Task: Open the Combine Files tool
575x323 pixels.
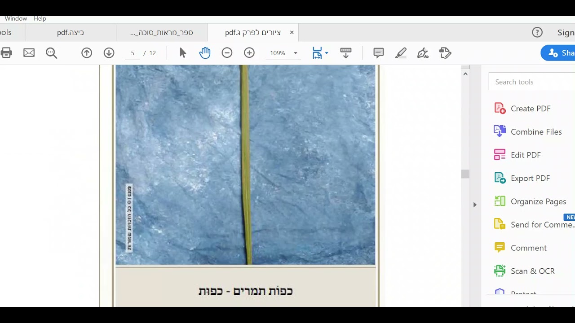Action: [x=528, y=132]
